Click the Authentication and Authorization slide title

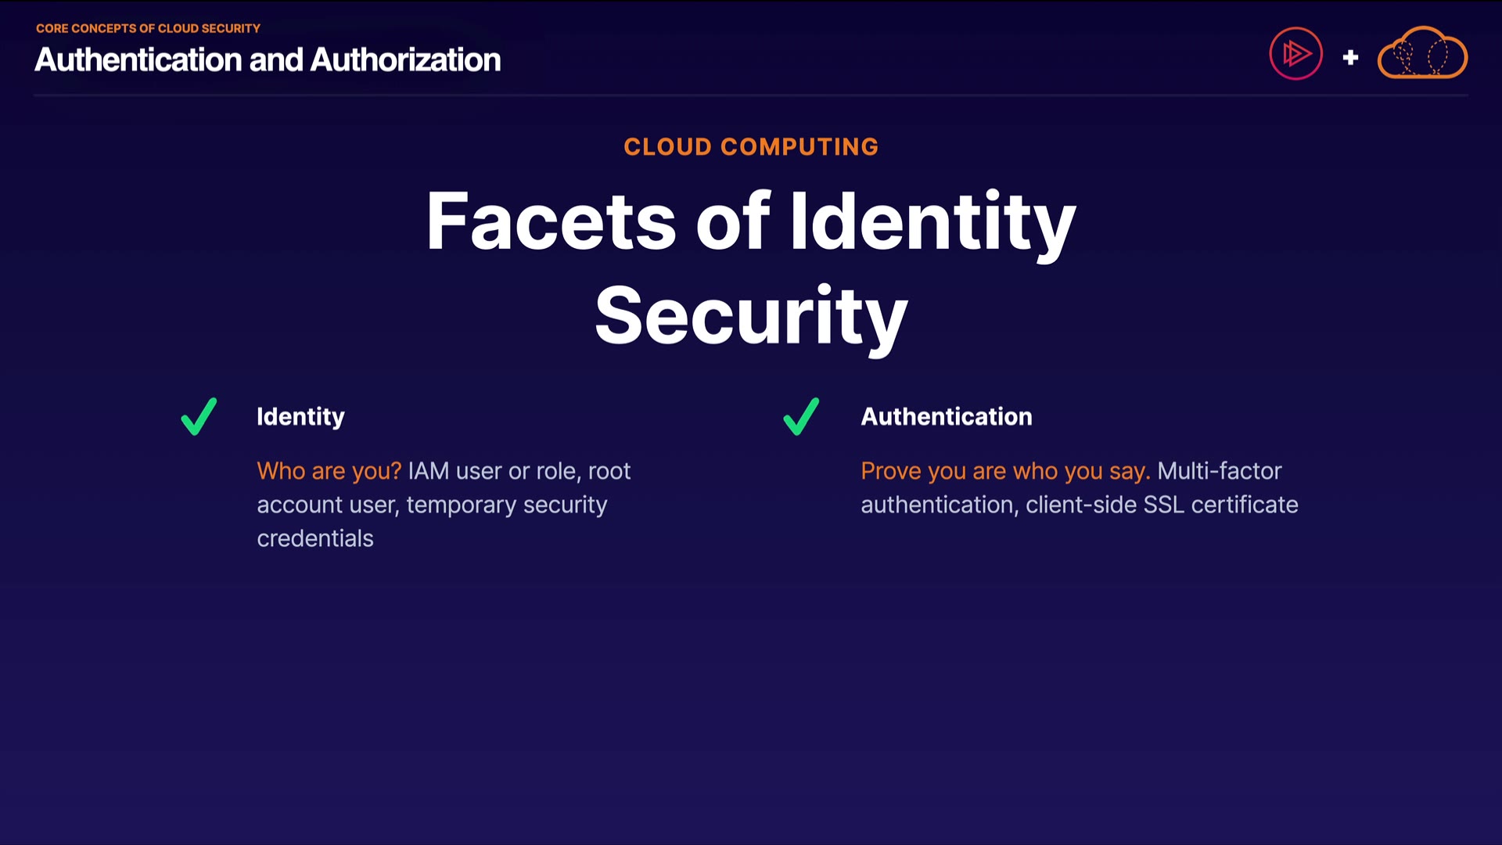(x=268, y=60)
